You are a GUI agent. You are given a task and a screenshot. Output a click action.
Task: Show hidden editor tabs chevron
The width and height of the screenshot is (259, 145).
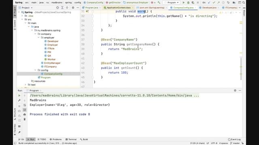(x=240, y=8)
